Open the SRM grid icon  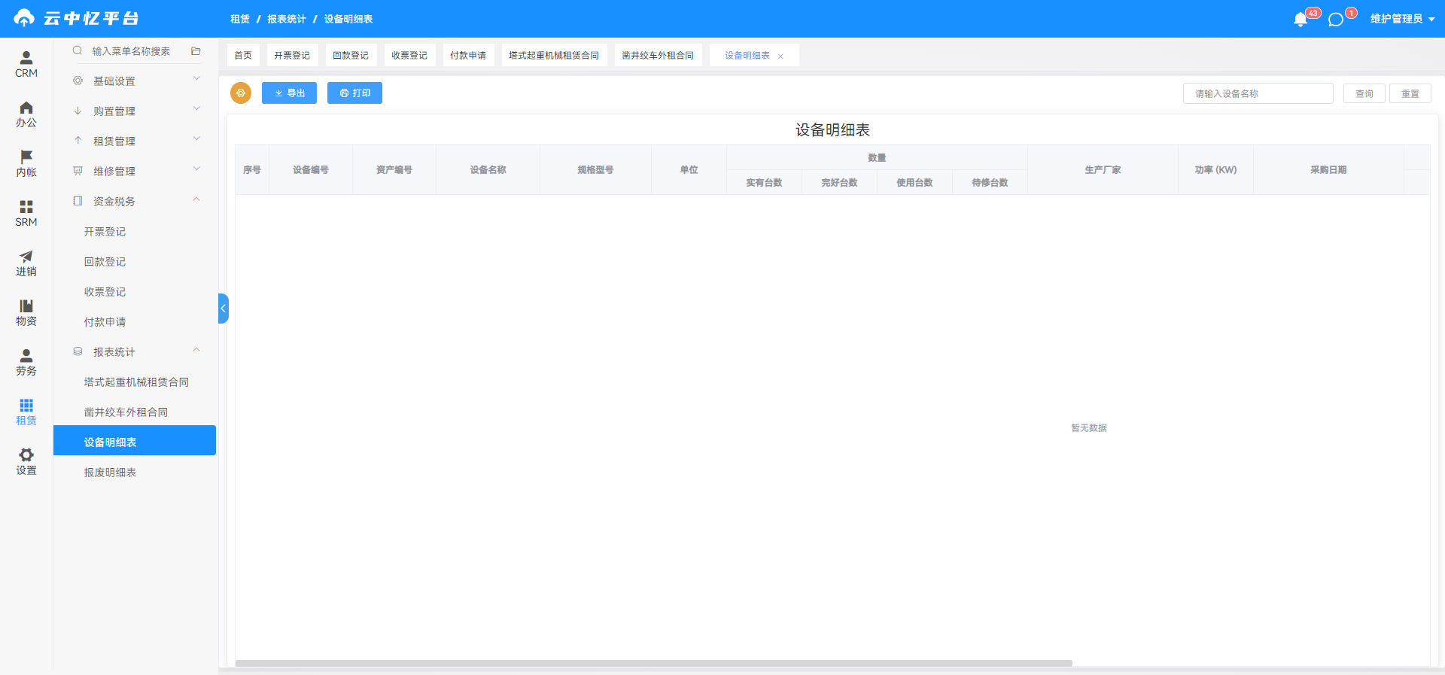pos(26,206)
